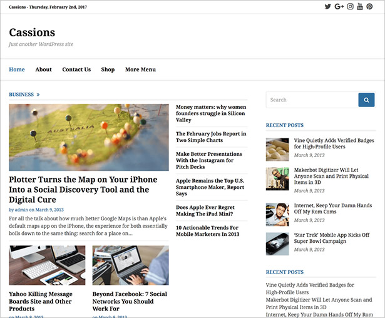
Task: Open Make Better Presentations With Instagram article
Action: coord(209,160)
